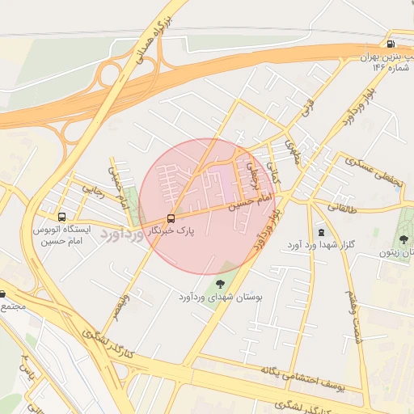Select the ولیعصر street label
414x414 pixels.
pyautogui.click(x=121, y=308)
